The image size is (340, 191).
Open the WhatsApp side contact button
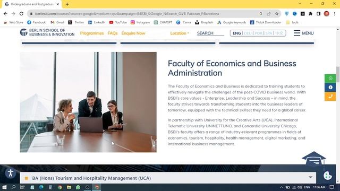tap(330, 79)
